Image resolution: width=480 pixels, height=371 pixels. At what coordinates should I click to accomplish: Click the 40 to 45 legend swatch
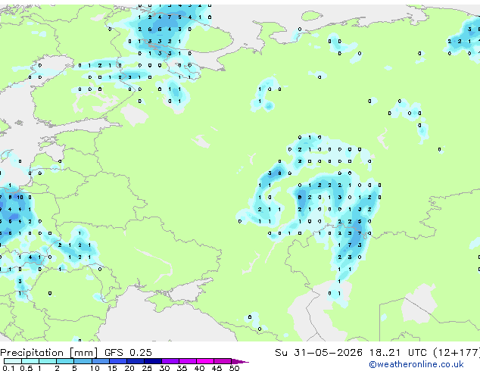tap(205, 361)
